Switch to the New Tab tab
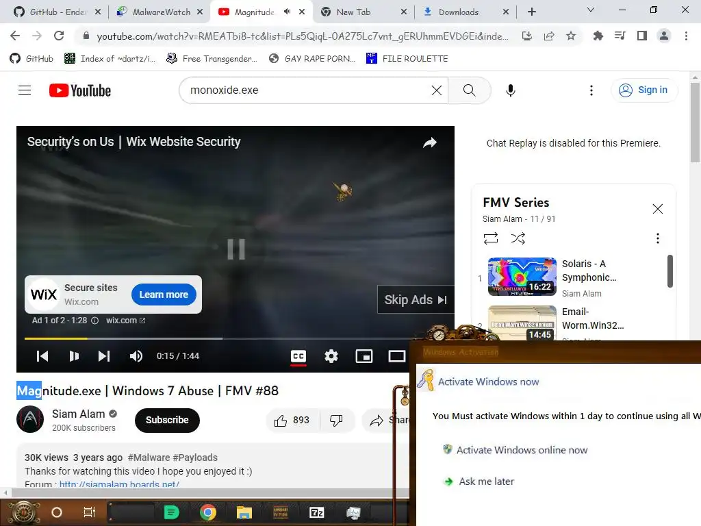This screenshot has height=526, width=701. point(364,12)
